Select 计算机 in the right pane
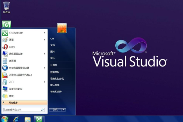183x122 pixels. 54,65
